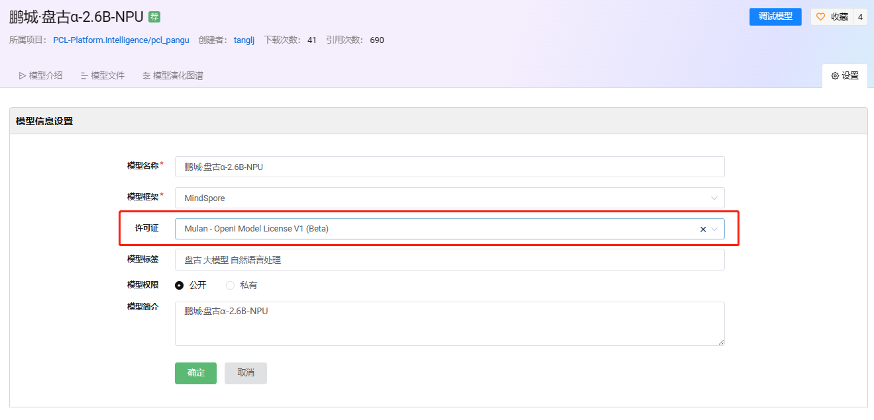This screenshot has height=420, width=874.
Task: Open the PCL-Platform.Intelligence/pcl_pangu project link
Action: pyautogui.click(x=121, y=40)
